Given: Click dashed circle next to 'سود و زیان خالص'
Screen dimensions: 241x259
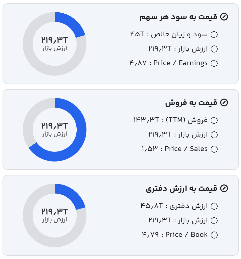Looking at the screenshot, I should click(214, 35).
